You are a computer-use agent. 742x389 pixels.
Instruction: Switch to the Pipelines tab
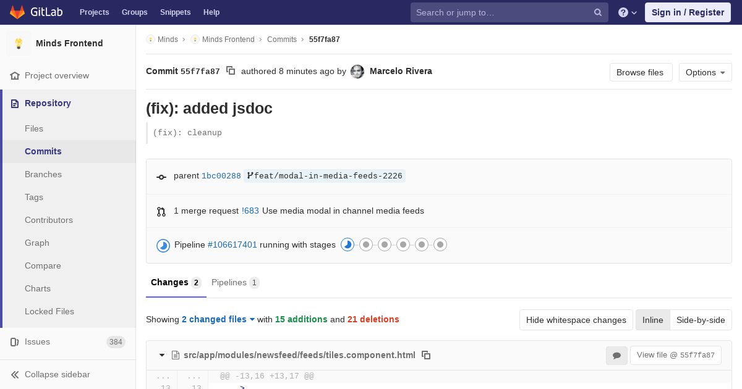click(x=235, y=282)
